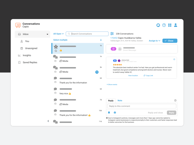Open the Very nice conversation

tap(78, 91)
